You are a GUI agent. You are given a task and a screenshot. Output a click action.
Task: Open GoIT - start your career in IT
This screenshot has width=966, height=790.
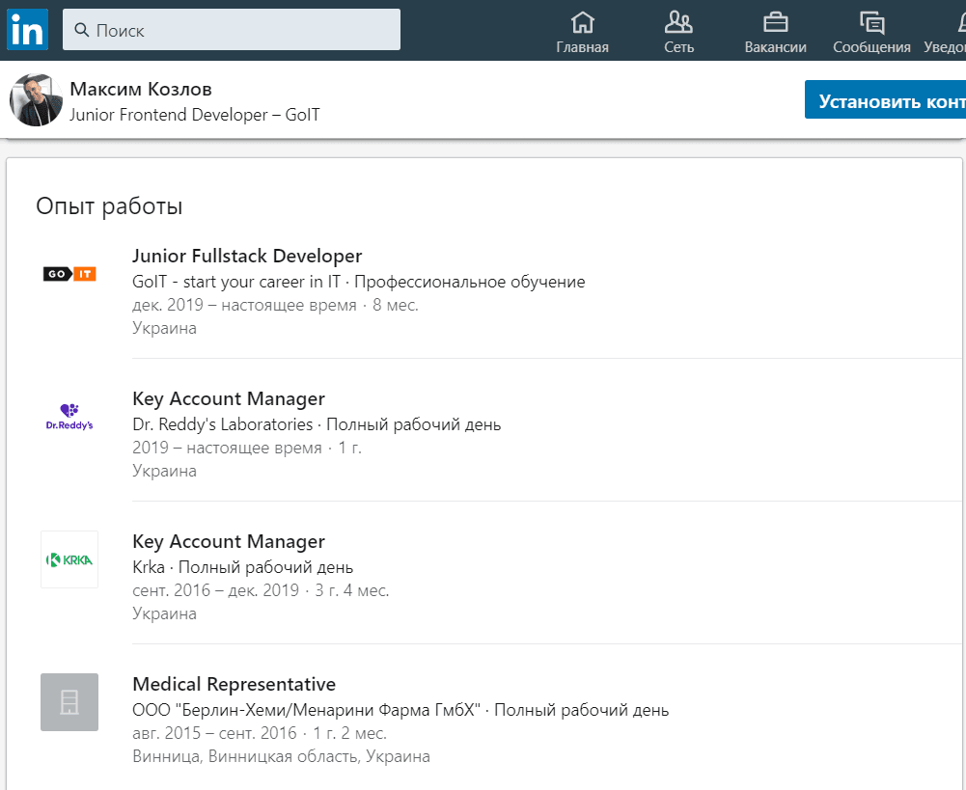point(236,282)
